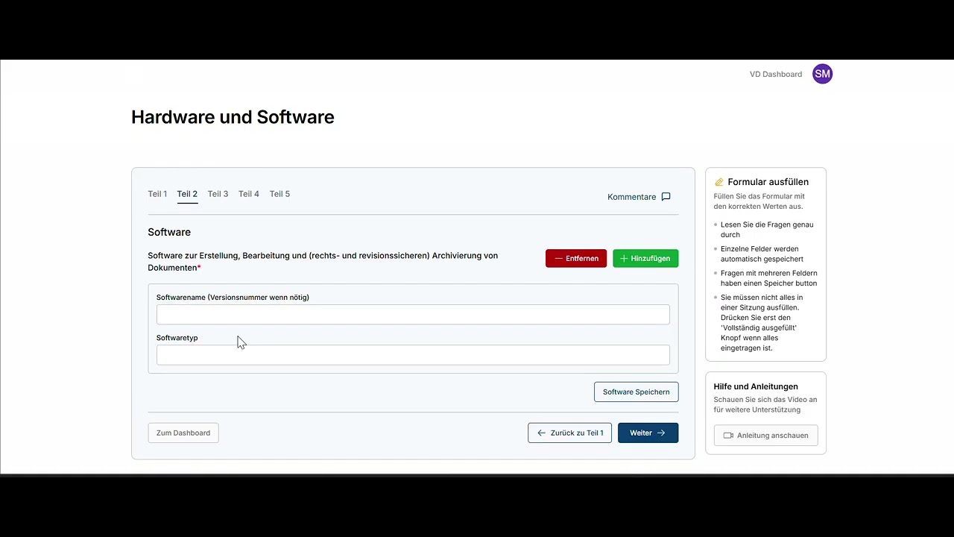The width and height of the screenshot is (954, 537).
Task: Click the text 'Füllen Sie das Formular mit den korrekten Werten aus'
Action: [759, 201]
